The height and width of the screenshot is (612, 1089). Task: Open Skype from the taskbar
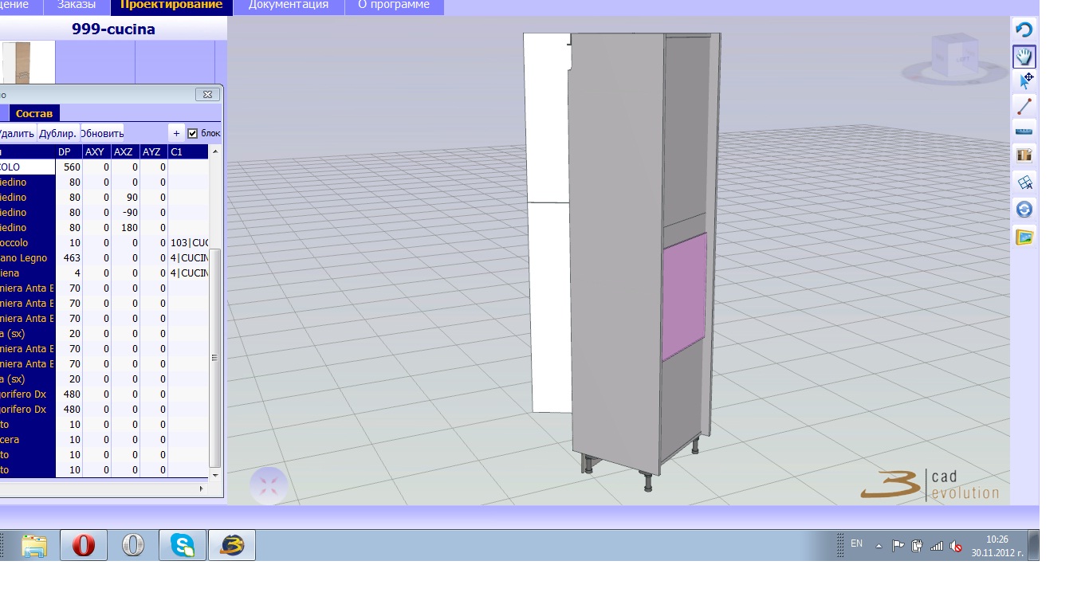(x=183, y=545)
